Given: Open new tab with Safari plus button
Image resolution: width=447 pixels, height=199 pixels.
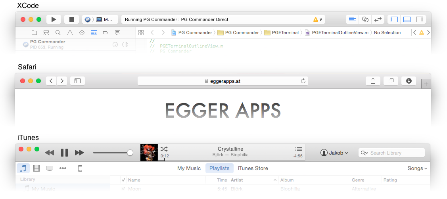Looking at the screenshot, I should pyautogui.click(x=426, y=84).
